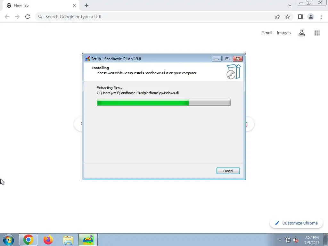Screen dimensions: 328x246
Task: Click the qwindows.dll file path text
Action: coord(138,93)
